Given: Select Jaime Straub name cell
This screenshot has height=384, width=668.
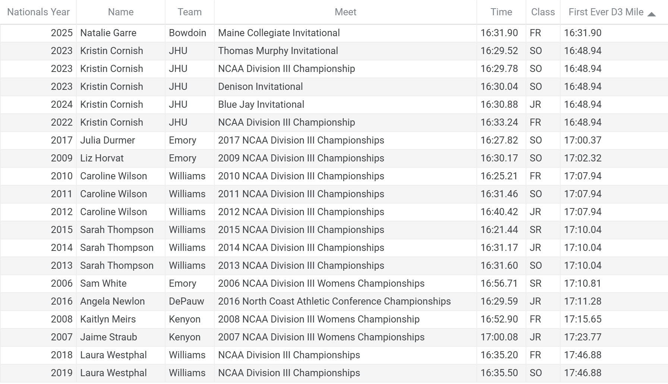Looking at the screenshot, I should tap(108, 337).
